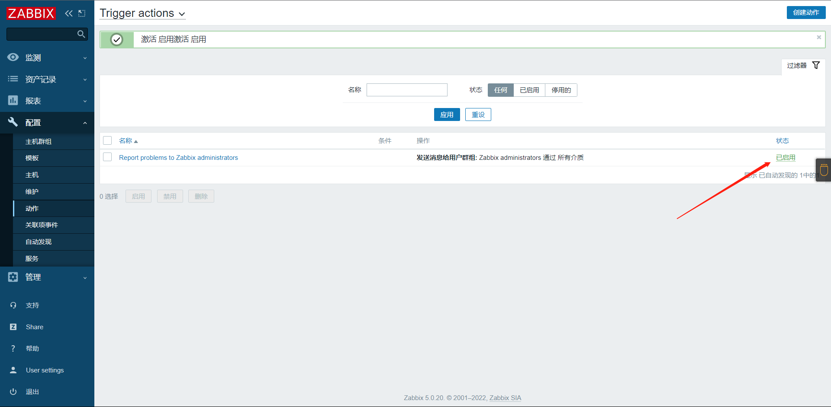Screen dimensions: 831x407
Task: Open 维护 submenu item
Action: [32, 192]
